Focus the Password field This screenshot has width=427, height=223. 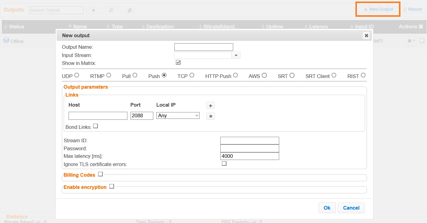tap(250, 148)
